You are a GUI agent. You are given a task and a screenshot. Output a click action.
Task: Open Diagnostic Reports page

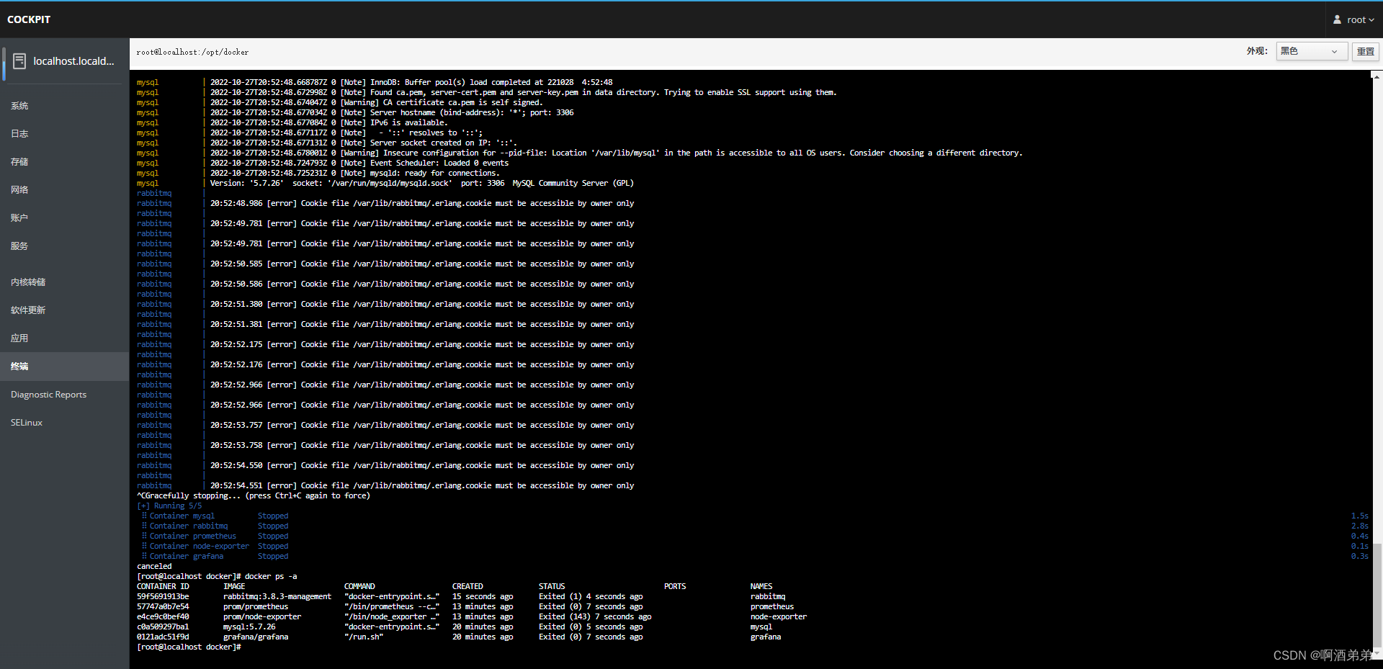tap(65, 395)
